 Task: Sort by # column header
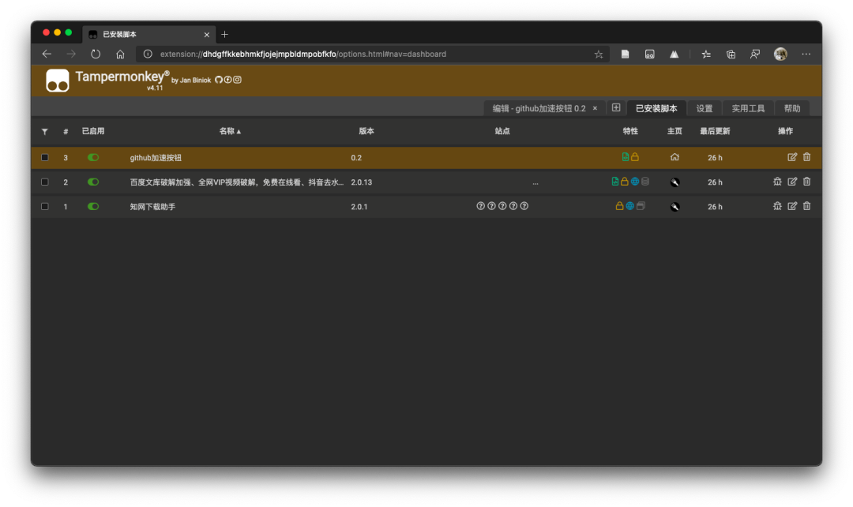coord(66,131)
